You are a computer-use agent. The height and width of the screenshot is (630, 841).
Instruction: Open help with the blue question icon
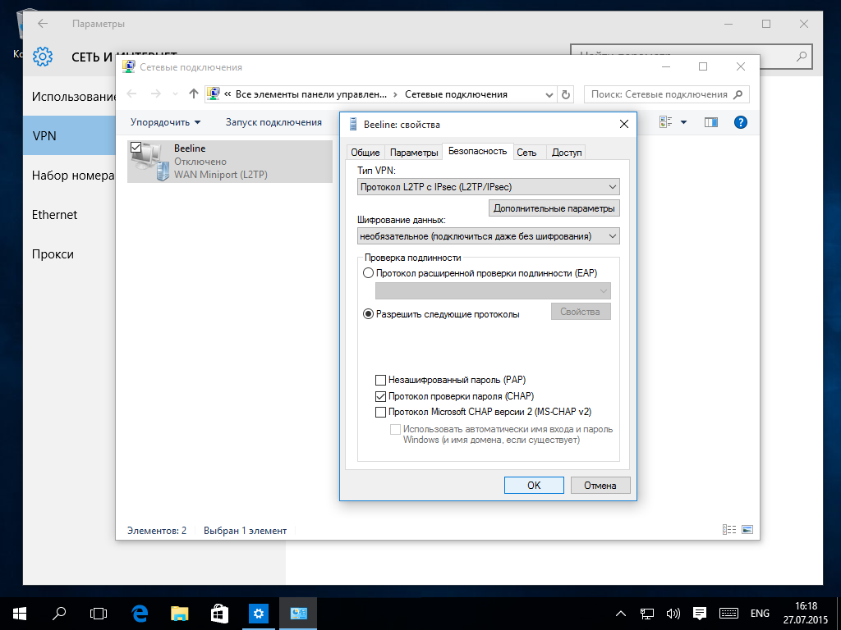point(740,122)
